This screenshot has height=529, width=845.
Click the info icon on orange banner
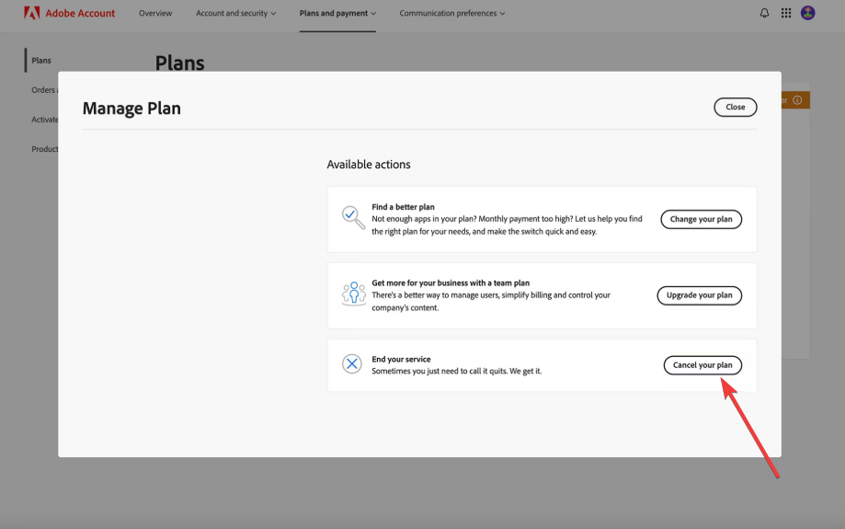797,100
